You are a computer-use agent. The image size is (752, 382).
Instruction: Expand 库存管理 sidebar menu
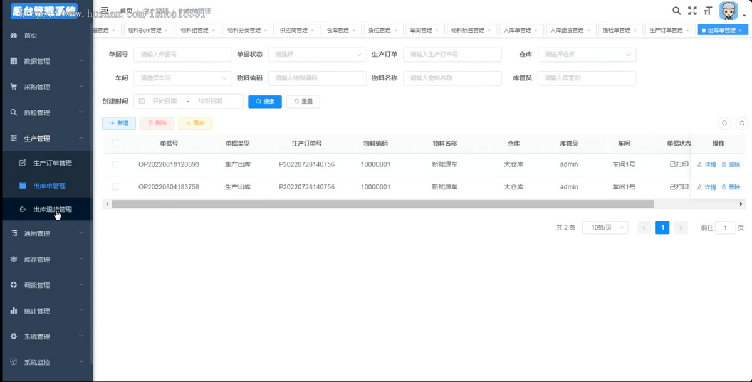(x=46, y=260)
